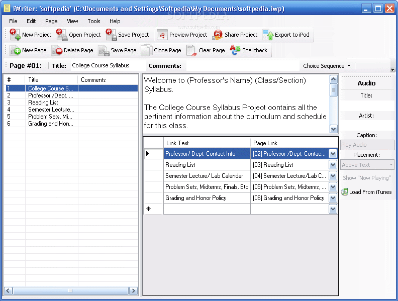The image size is (398, 301).
Task: Run Spellcheck from the toolbar
Action: pos(235,50)
